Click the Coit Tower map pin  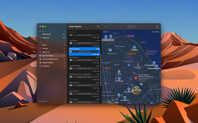pos(134,47)
